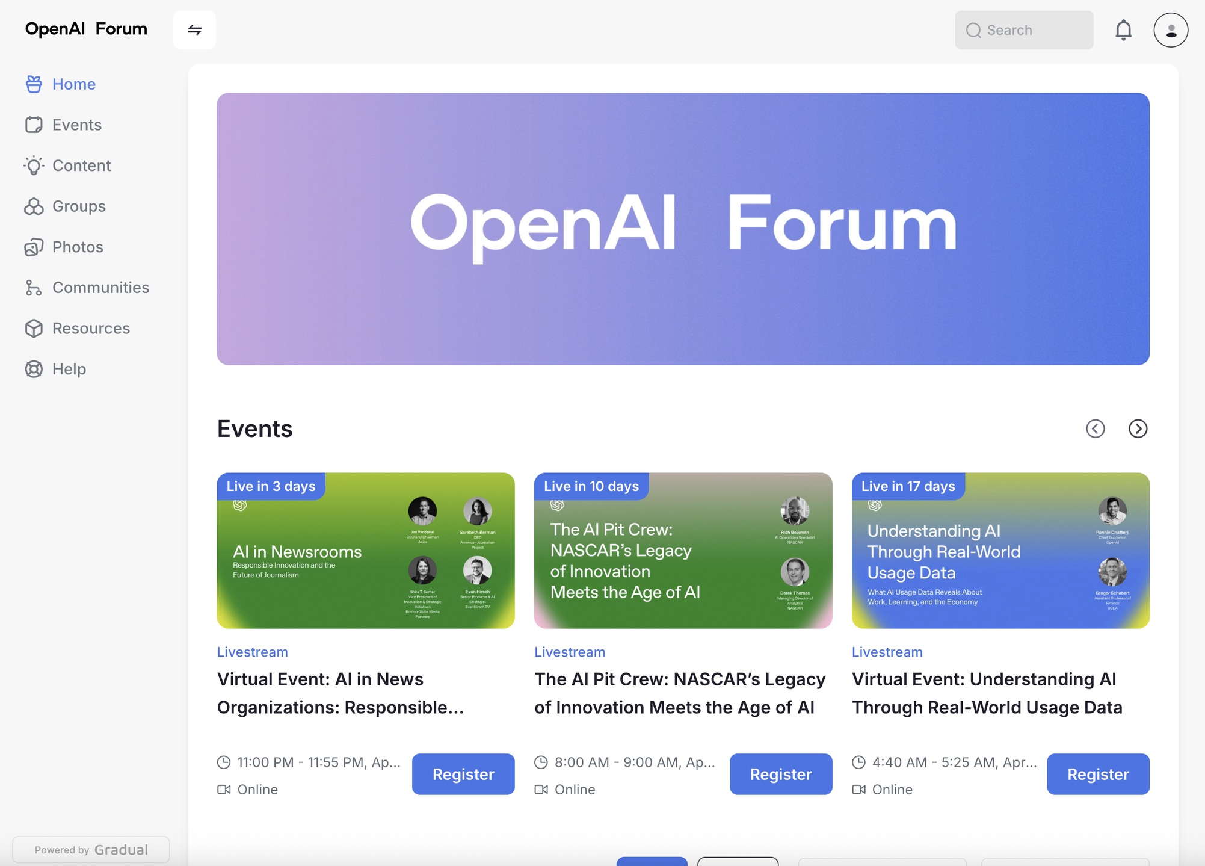The width and height of the screenshot is (1205, 866).
Task: Open the user profile avatar menu
Action: click(x=1171, y=29)
